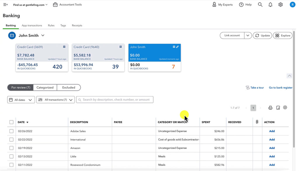The height and width of the screenshot is (171, 299).
Task: Open the Accountant Tools briefcase icon
Action: 55,4
